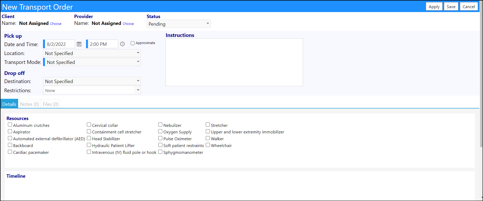Open the pick up date calendar picker
483x201 pixels.
[79, 44]
